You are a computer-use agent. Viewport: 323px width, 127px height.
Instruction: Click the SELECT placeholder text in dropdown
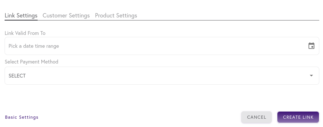pos(17,76)
